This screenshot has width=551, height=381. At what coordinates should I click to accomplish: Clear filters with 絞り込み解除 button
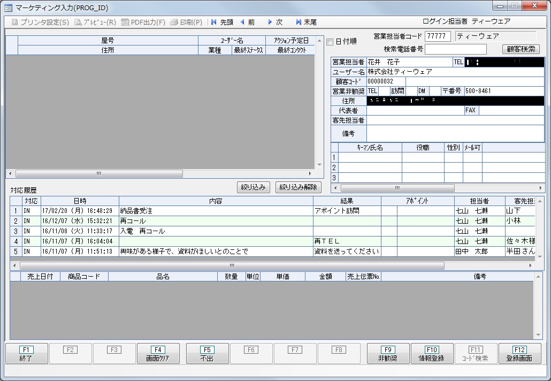click(298, 187)
